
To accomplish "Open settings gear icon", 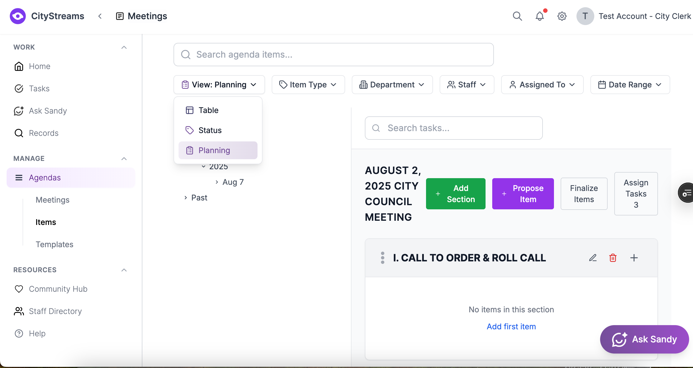I will click(x=562, y=16).
